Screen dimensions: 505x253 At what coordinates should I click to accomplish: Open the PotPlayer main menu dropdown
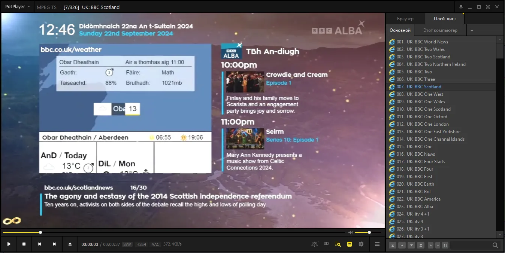point(18,7)
